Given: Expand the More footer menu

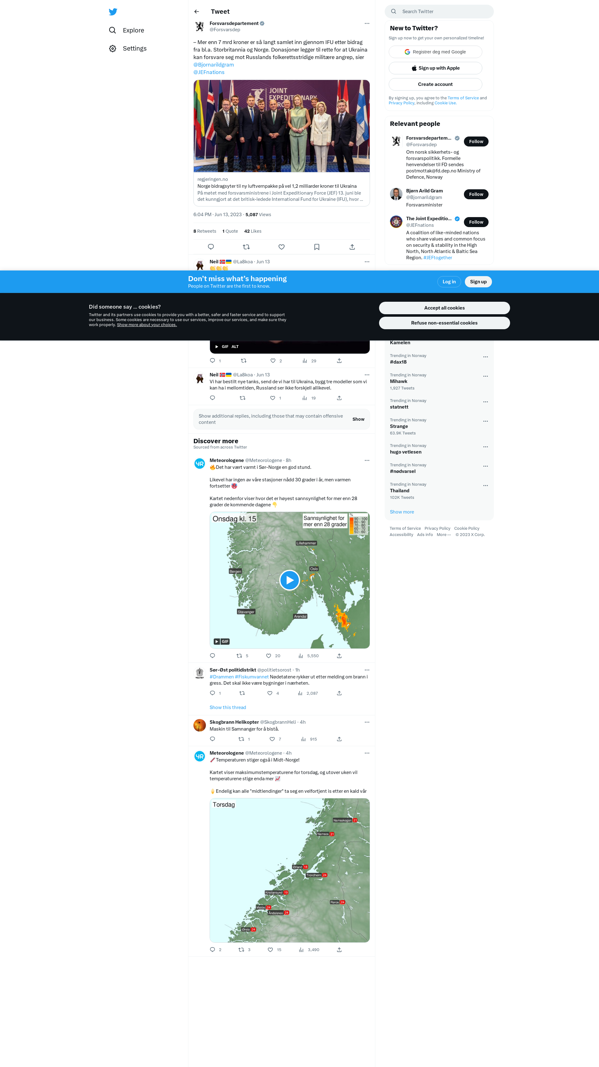Looking at the screenshot, I should click(x=443, y=535).
